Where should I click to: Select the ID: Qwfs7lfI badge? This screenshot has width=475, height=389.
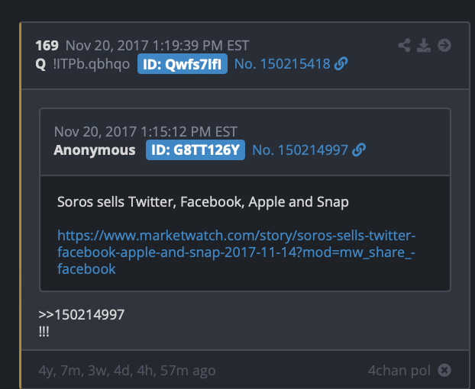pyautogui.click(x=183, y=64)
